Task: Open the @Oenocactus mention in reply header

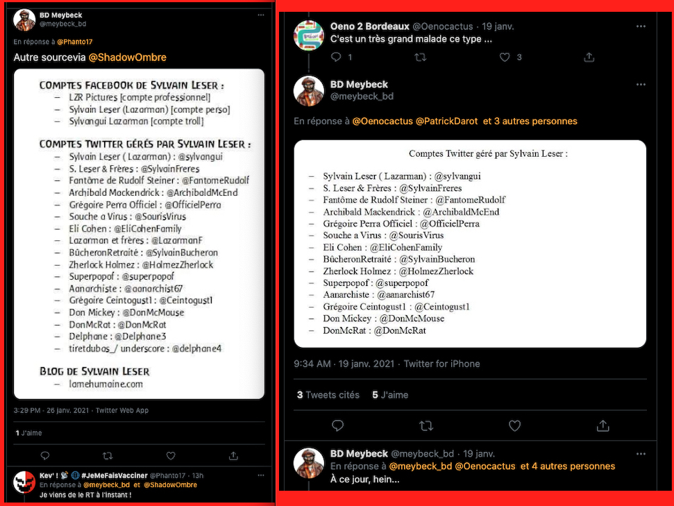Action: click(382, 121)
